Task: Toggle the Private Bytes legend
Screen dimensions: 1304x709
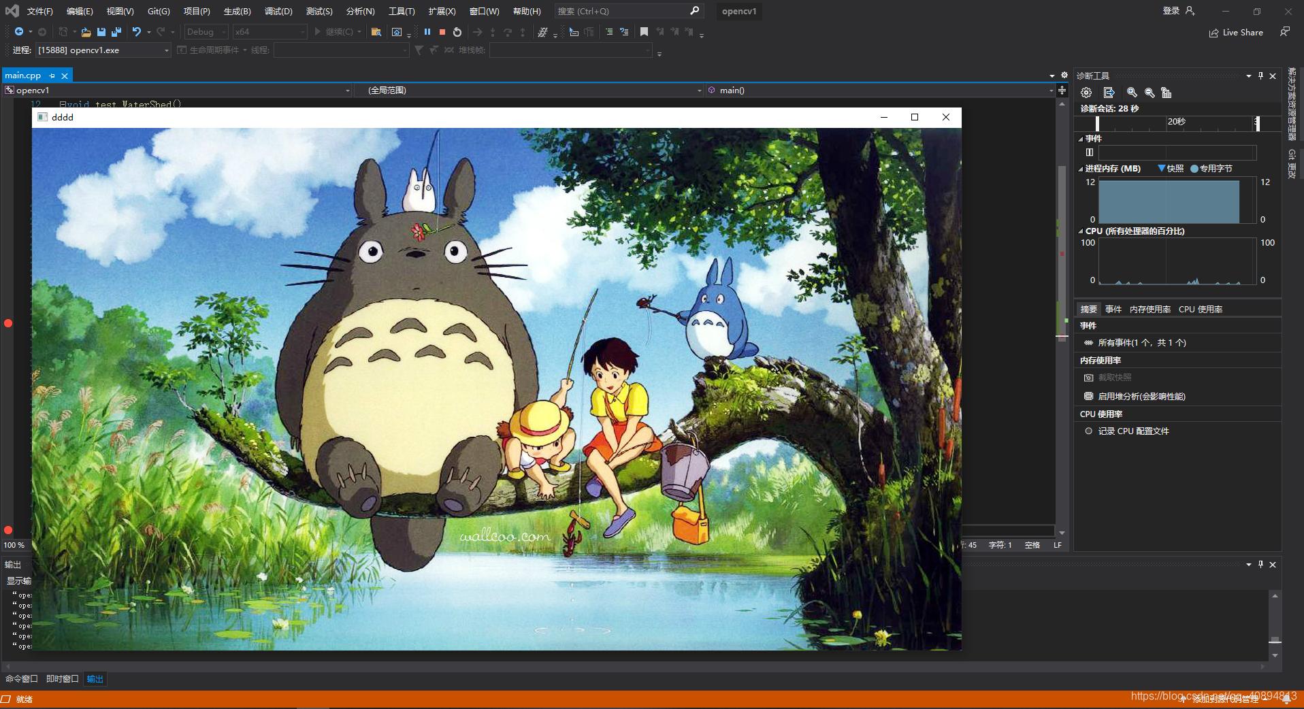Action: point(1211,168)
